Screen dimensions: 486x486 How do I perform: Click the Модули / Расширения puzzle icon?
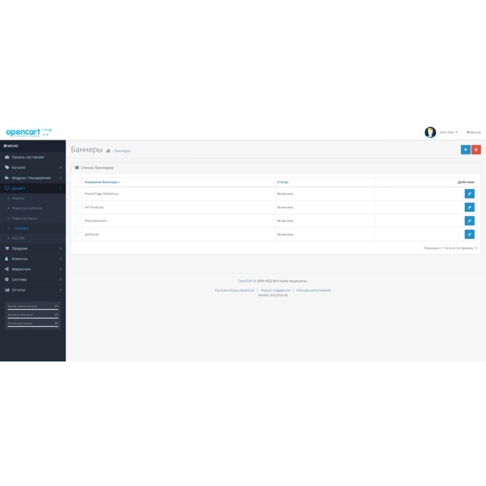coord(7,178)
